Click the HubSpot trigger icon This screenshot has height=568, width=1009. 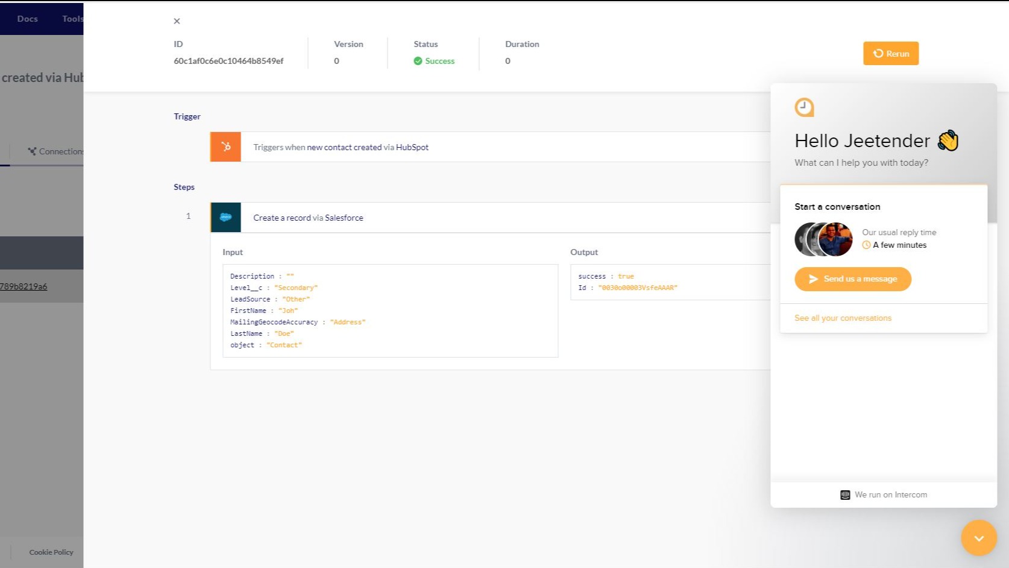(225, 147)
